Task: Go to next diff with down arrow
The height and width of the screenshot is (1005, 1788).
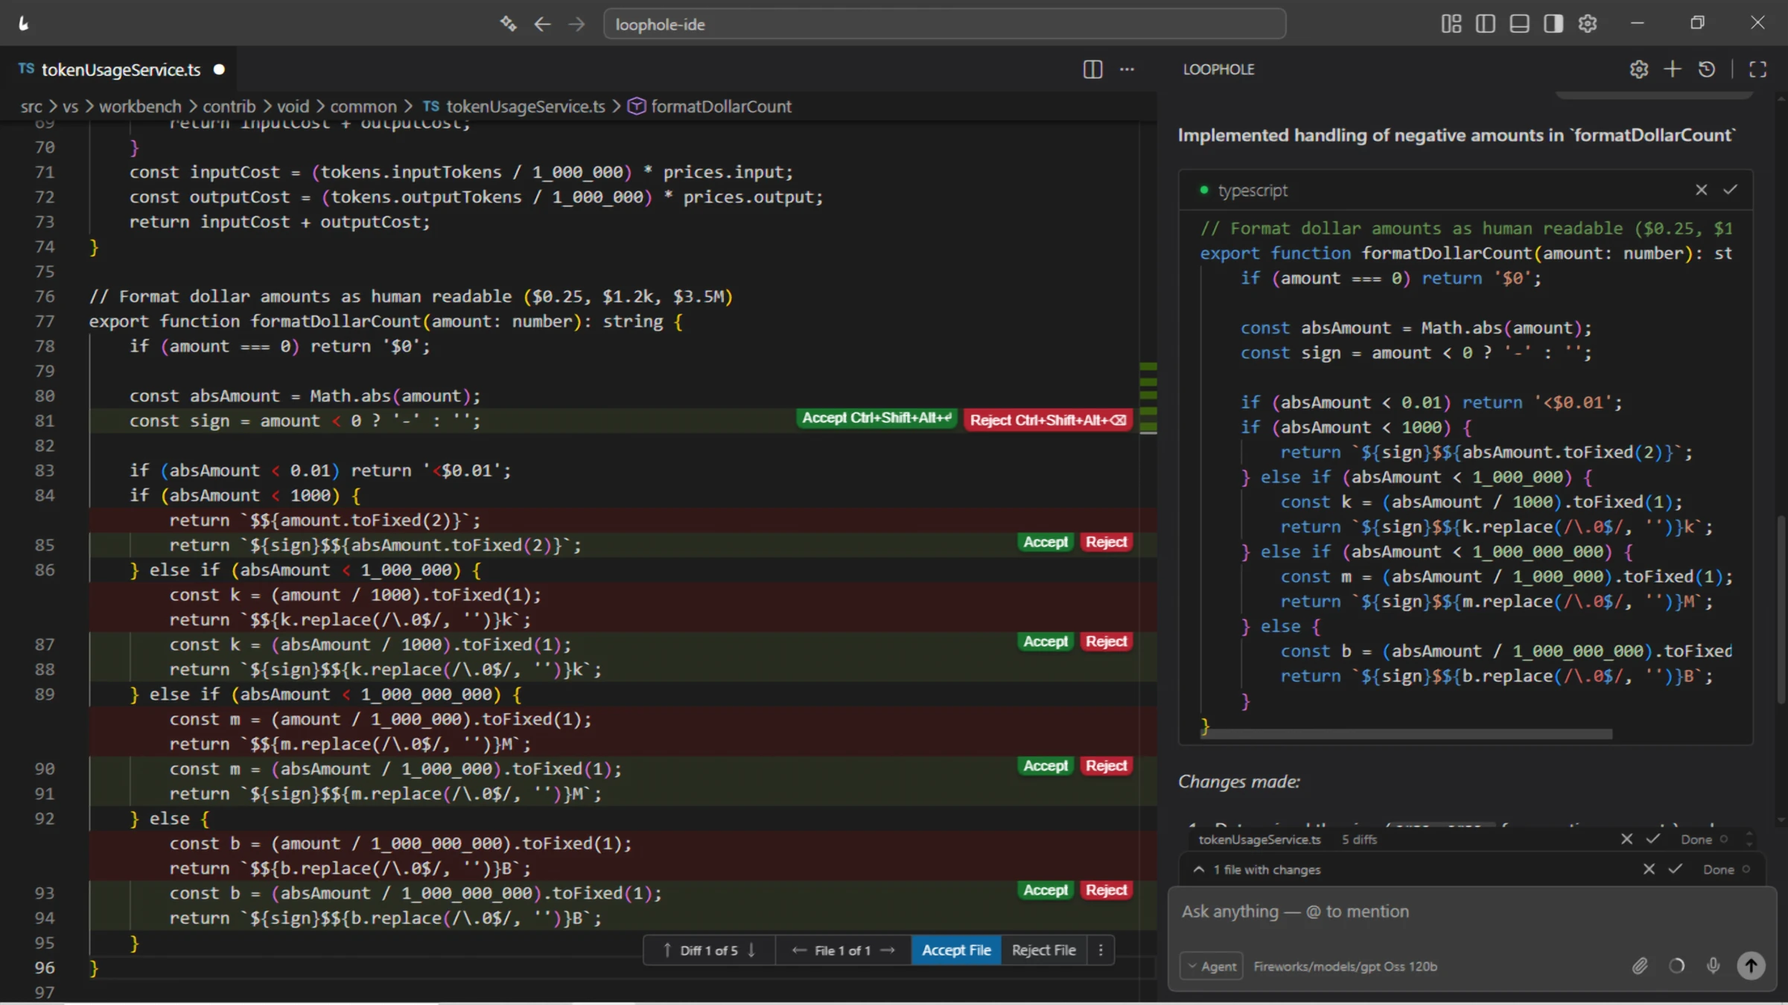Action: tap(751, 951)
